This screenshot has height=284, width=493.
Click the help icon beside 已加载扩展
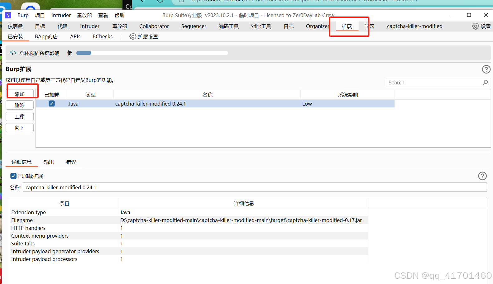482,176
